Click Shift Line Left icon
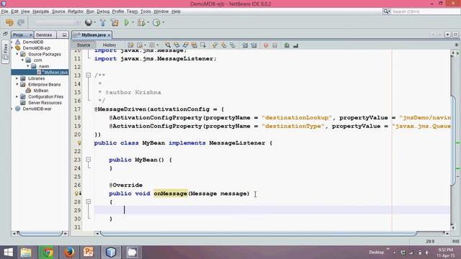 click(x=245, y=45)
